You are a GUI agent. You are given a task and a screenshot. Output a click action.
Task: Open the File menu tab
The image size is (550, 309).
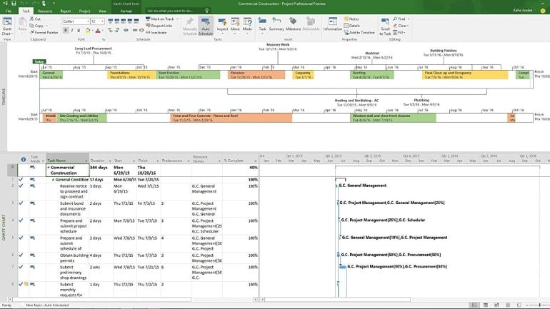[x=9, y=11]
